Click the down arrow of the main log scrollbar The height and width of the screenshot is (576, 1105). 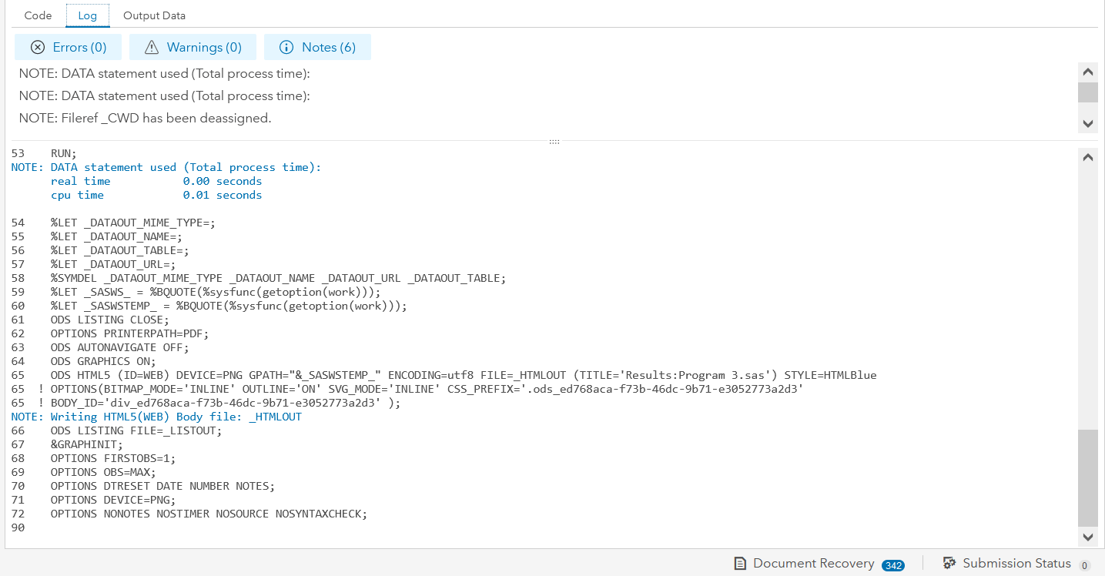(x=1087, y=537)
